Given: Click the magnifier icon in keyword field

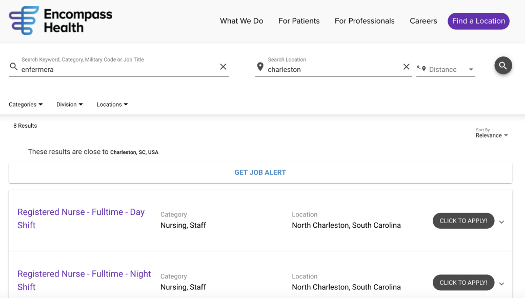Looking at the screenshot, I should pos(14,67).
